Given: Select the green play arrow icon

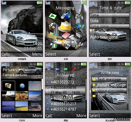Looking at the screenshot, I should (x=53, y=16).
